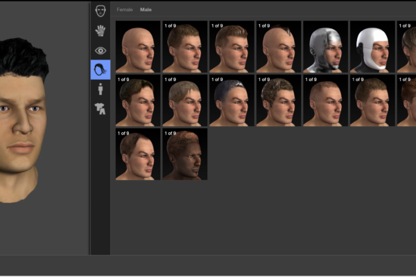Choose the receding hairline hairstyle thumbnail
Screen dimensions: 416x277
[138, 154]
